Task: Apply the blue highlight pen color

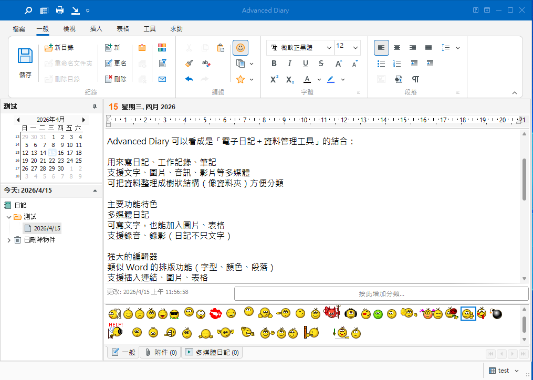Action: pyautogui.click(x=331, y=79)
